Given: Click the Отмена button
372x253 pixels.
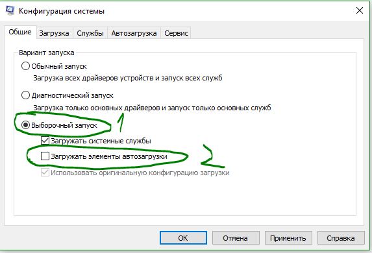Looking at the screenshot, I should click(x=236, y=238).
